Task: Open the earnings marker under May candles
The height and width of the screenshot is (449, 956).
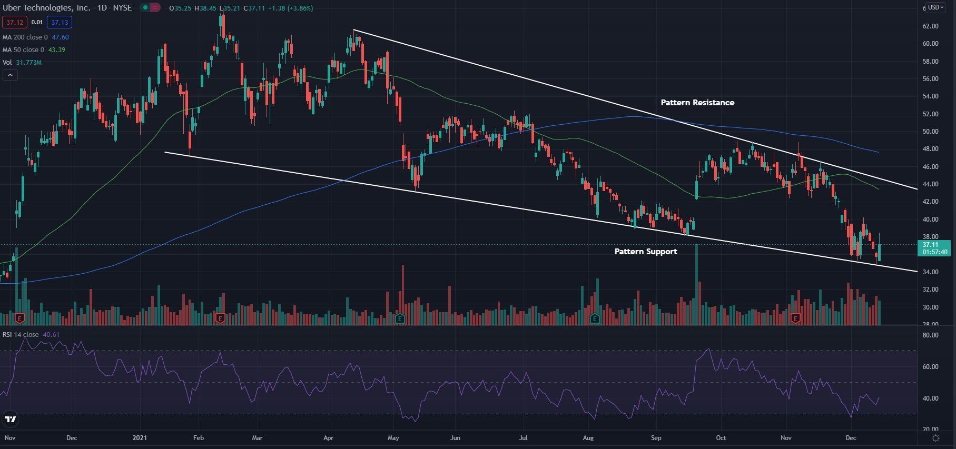Action: pos(400,318)
